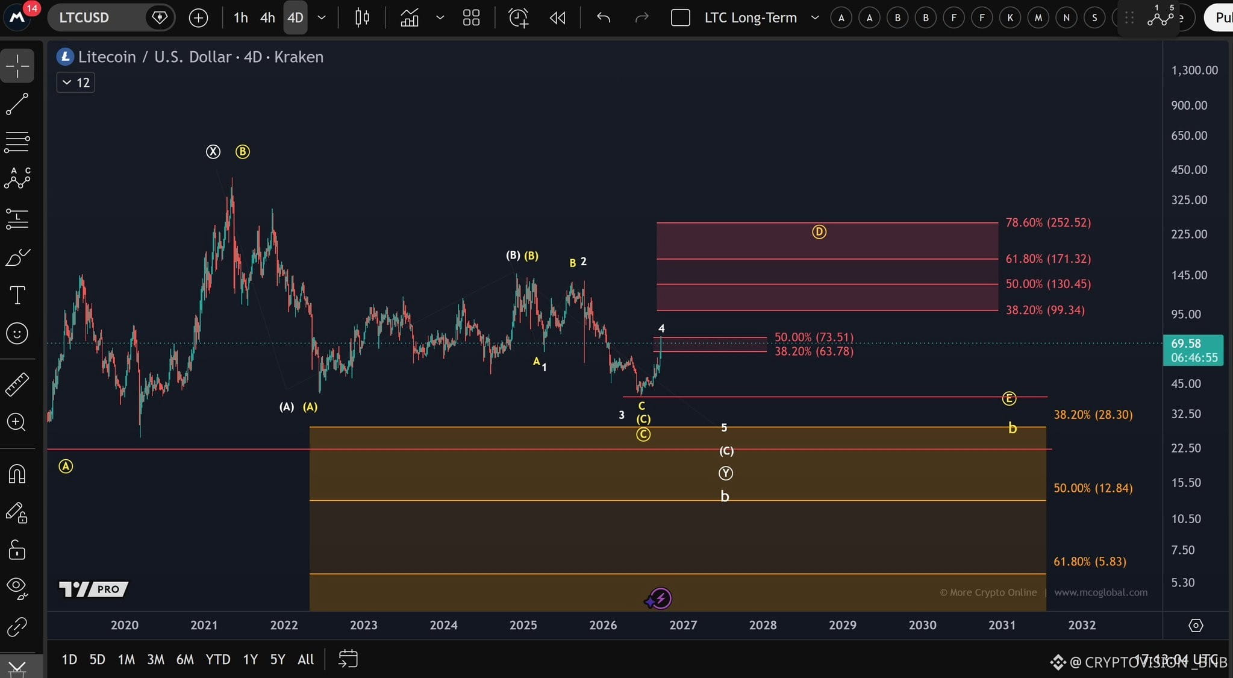Open the LTC Long-Term layout dropdown

815,17
